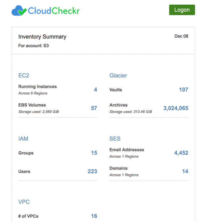205x222 pixels.
Task: Click the EBS Volumes label
Action: pos(32,105)
